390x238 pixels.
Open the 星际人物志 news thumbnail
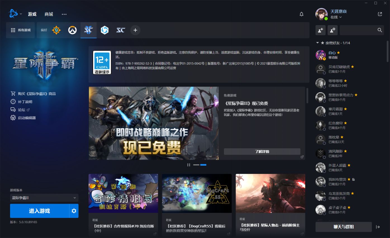coord(270,193)
